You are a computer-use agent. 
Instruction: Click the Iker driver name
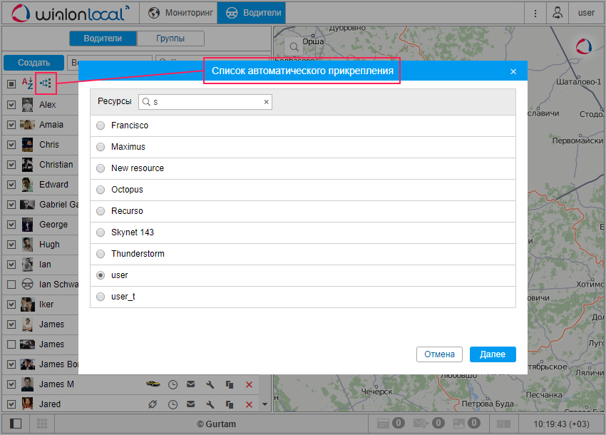click(x=46, y=304)
